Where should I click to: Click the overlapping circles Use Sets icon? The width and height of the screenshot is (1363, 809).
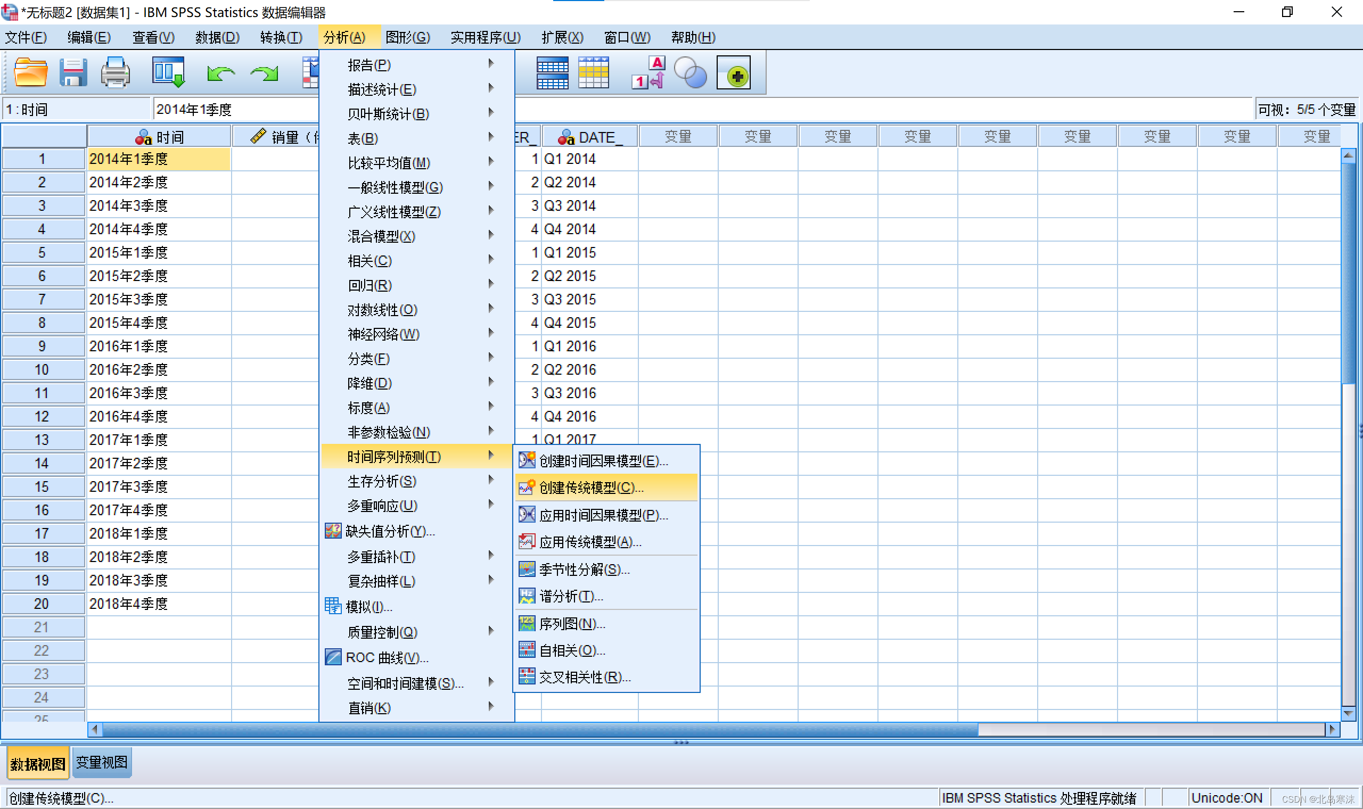click(x=689, y=73)
